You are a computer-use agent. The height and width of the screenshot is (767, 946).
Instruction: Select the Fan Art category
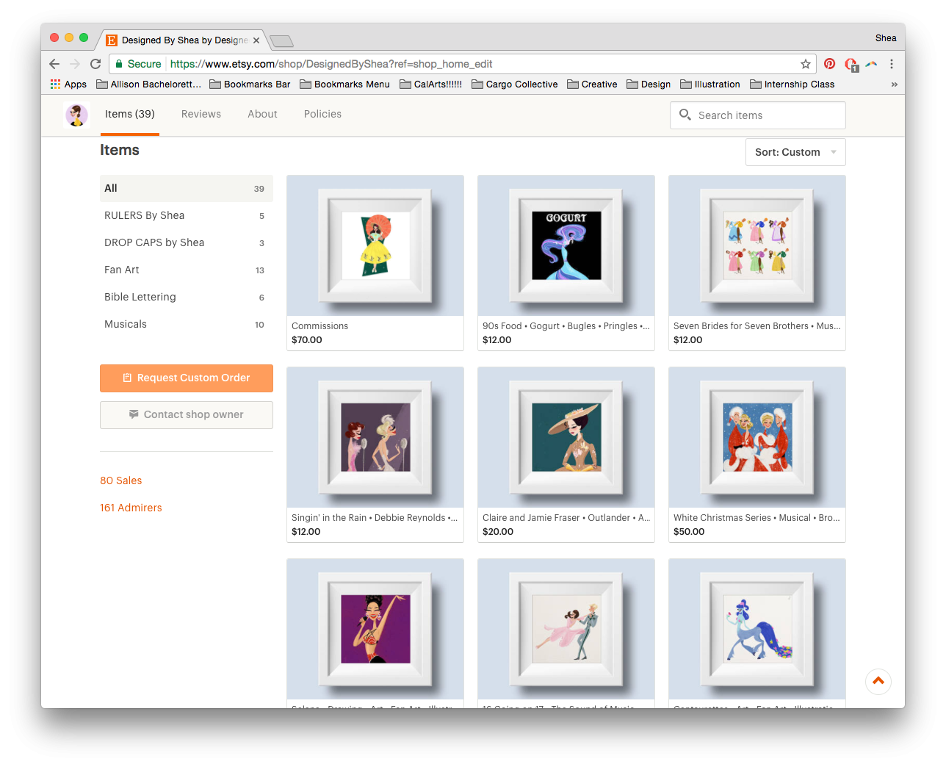point(187,270)
